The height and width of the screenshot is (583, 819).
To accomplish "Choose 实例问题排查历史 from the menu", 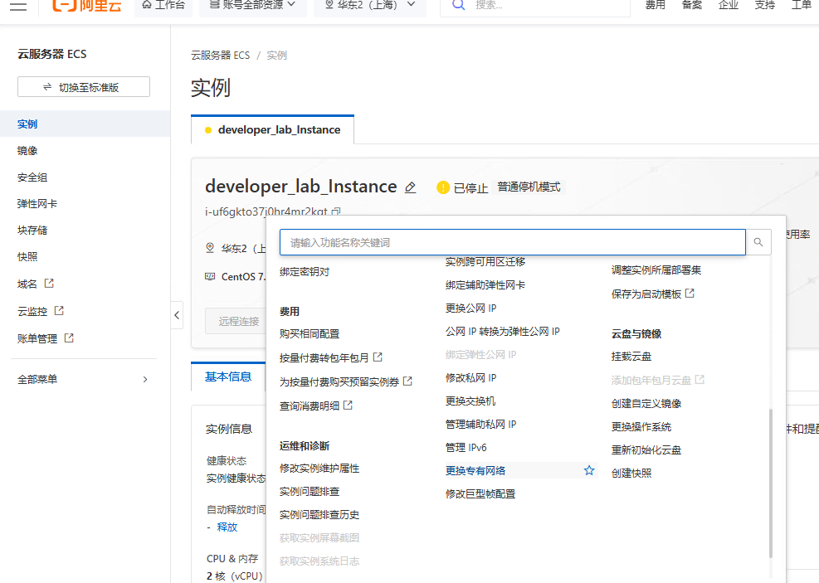I will coord(319,515).
